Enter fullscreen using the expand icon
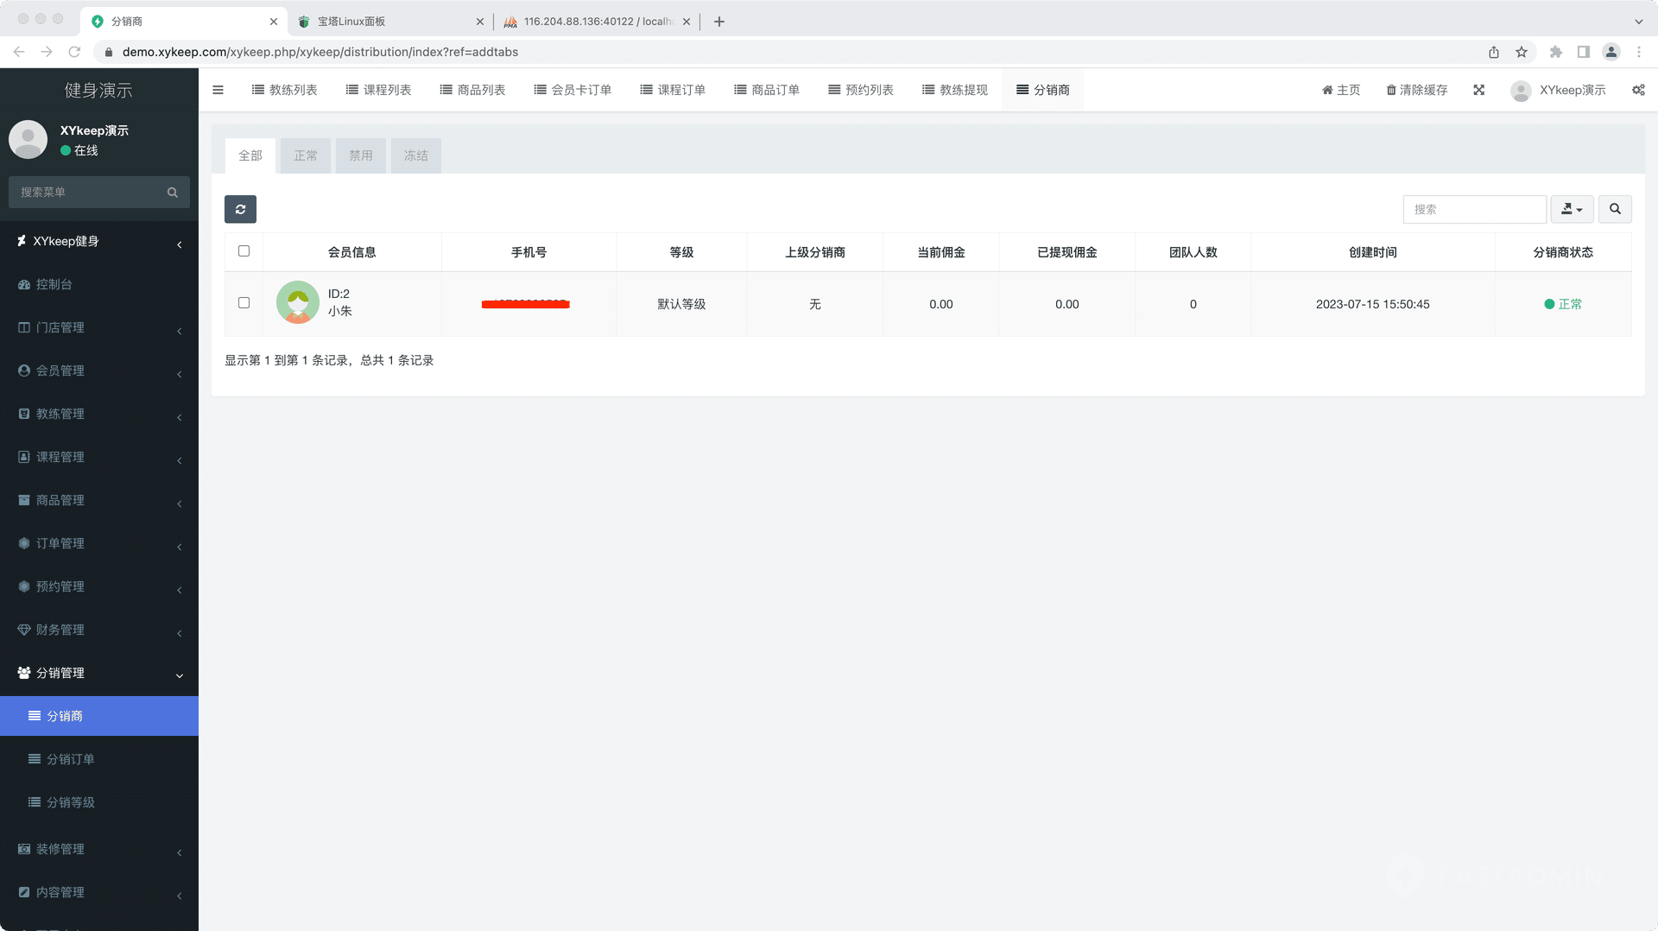The height and width of the screenshot is (931, 1658). 1478,90
